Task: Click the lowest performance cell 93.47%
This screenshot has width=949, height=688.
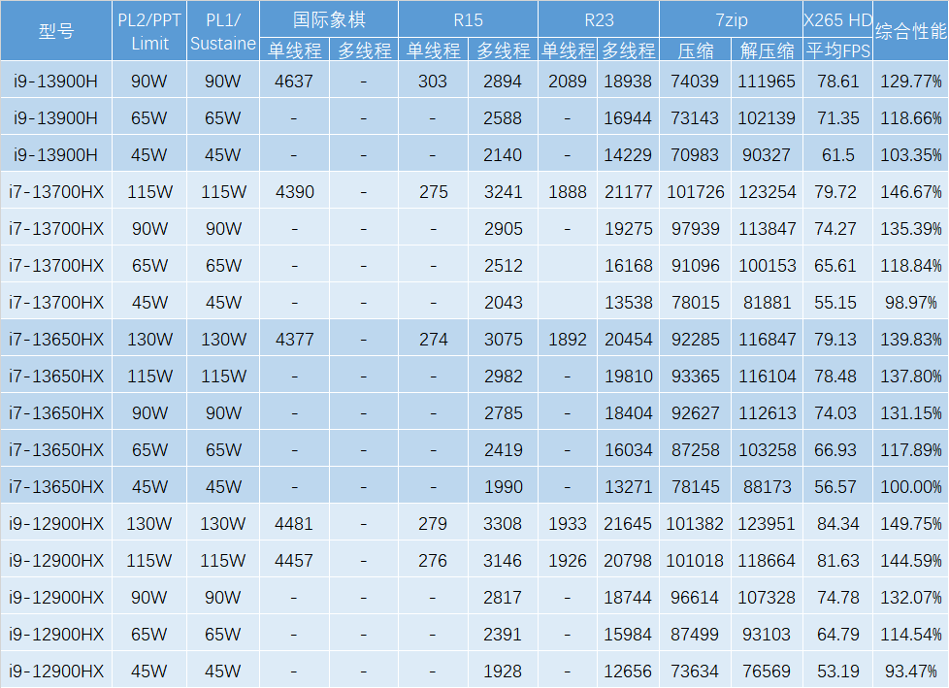Action: click(910, 672)
